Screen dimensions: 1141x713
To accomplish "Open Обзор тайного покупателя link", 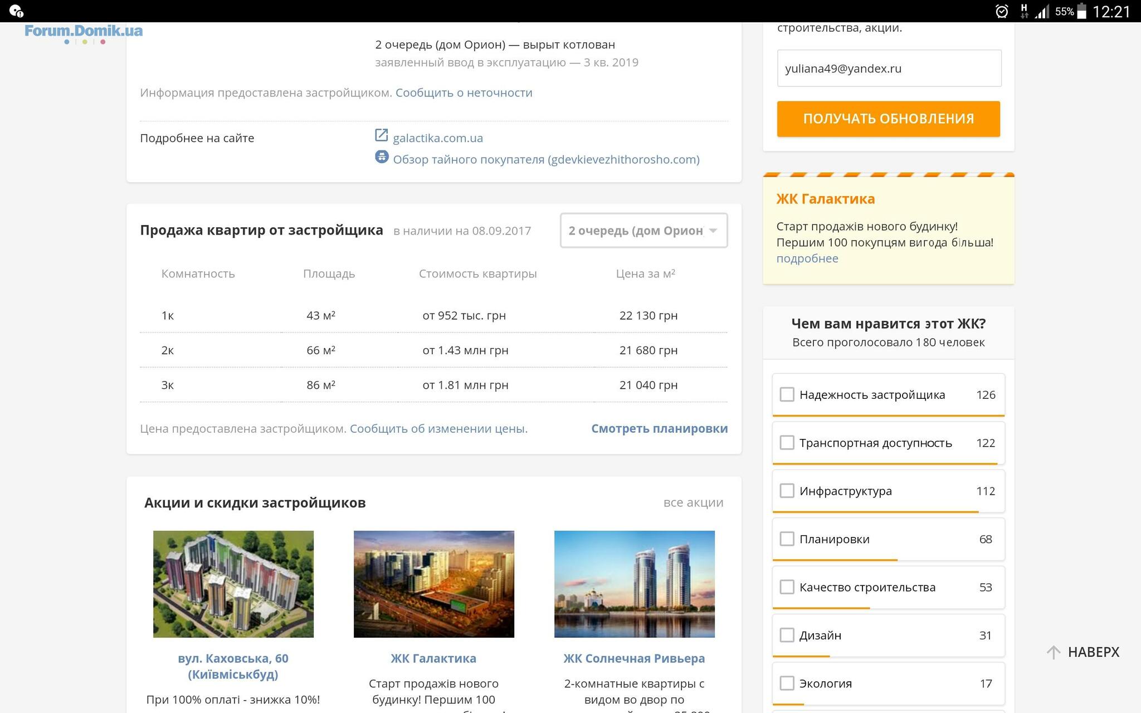I will click(546, 159).
